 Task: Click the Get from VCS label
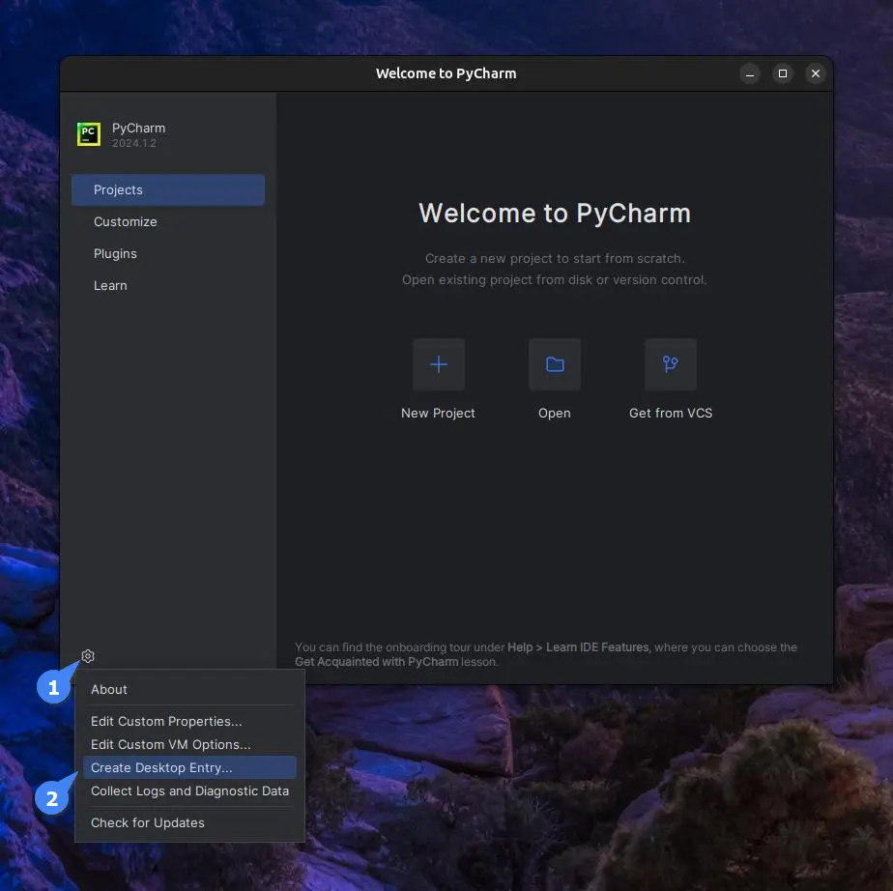pyautogui.click(x=671, y=414)
